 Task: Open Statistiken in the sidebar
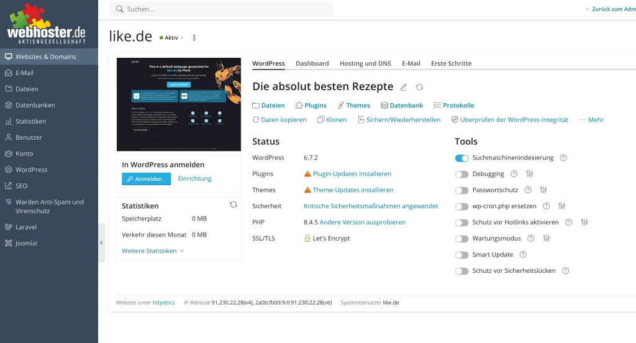49,121
